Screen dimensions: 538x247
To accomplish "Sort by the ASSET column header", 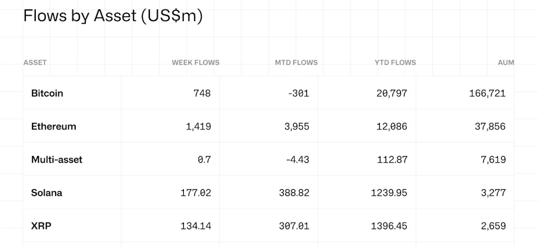I will [x=35, y=63].
